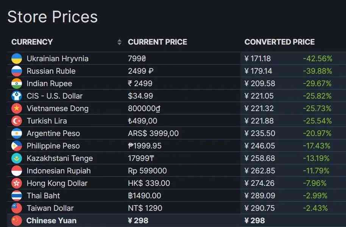Screen dimensions: 346x227
Task: Click the Philippine flag icon
Action: [17, 146]
